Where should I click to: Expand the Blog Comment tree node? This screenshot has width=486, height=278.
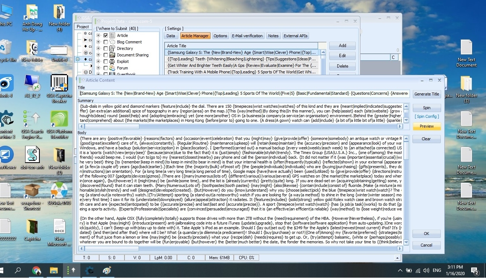tap(98, 42)
